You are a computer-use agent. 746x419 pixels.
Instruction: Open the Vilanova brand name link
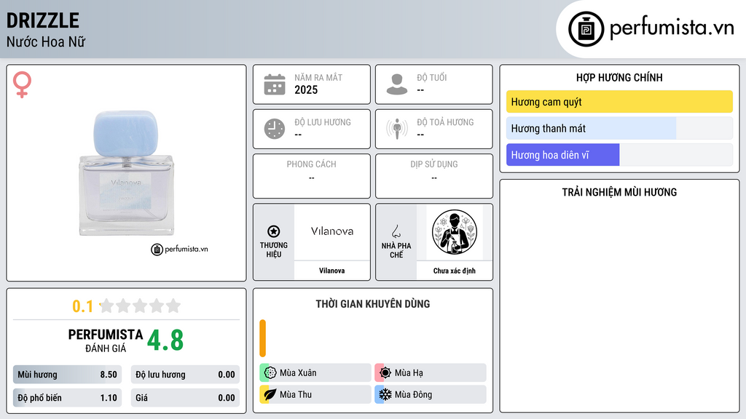tap(331, 271)
